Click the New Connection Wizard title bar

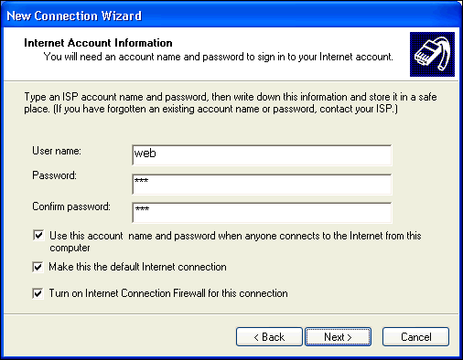coord(231,16)
